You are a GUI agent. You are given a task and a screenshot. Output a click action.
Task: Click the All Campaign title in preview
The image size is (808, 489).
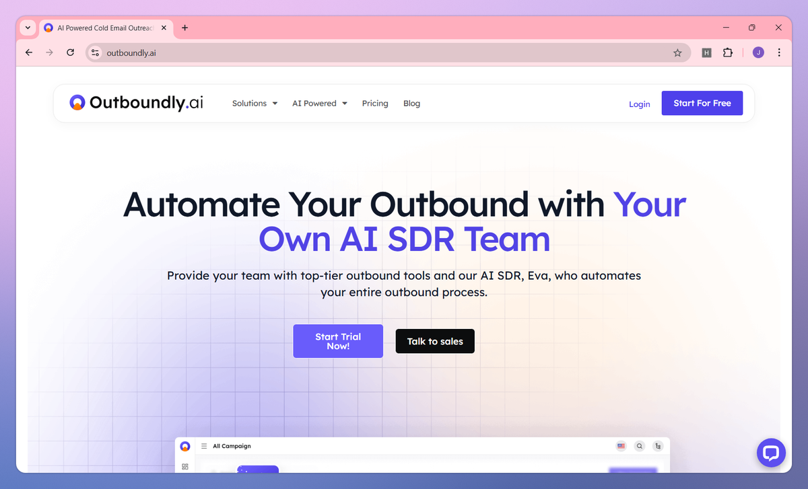pos(232,446)
